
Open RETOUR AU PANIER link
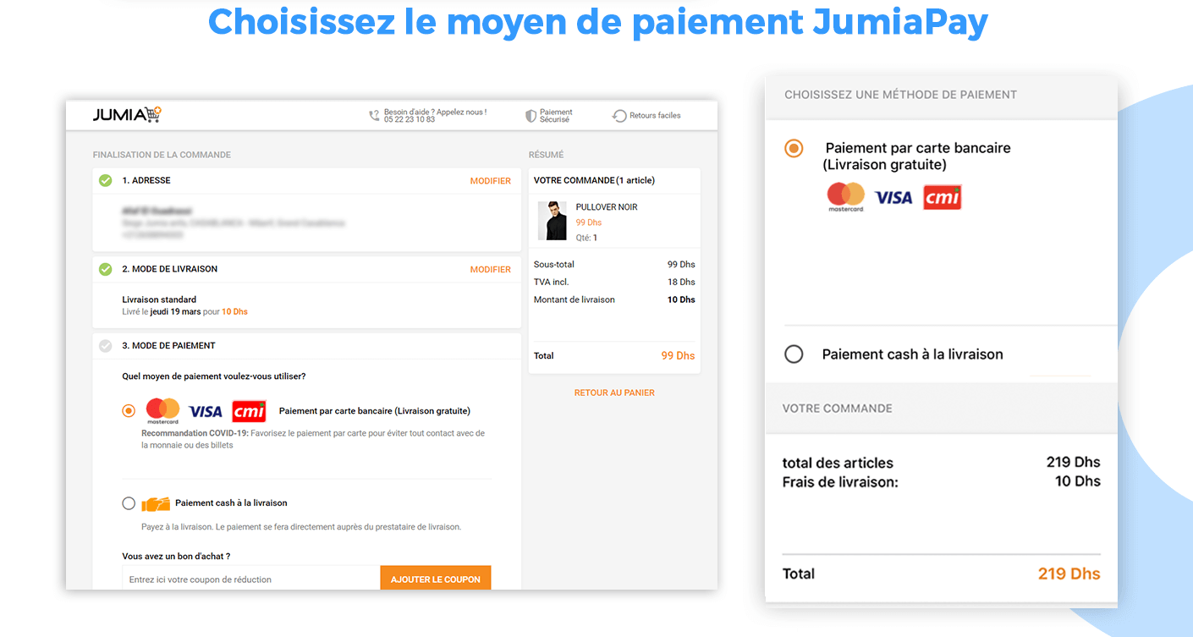pyautogui.click(x=614, y=392)
